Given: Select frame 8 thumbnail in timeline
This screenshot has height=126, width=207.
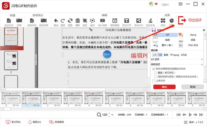Looking at the screenshot, I should (177, 98).
